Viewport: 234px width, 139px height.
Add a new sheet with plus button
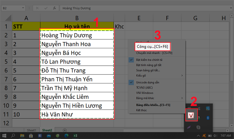click(x=65, y=130)
